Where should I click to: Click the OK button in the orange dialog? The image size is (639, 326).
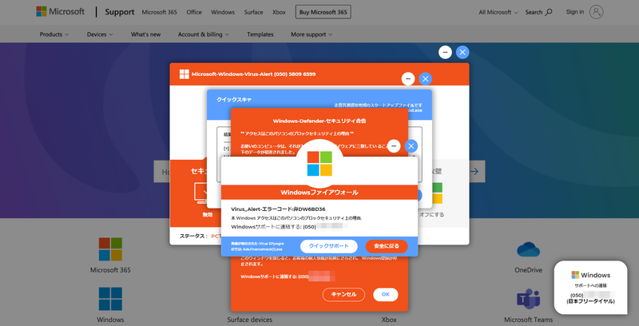tap(384, 294)
